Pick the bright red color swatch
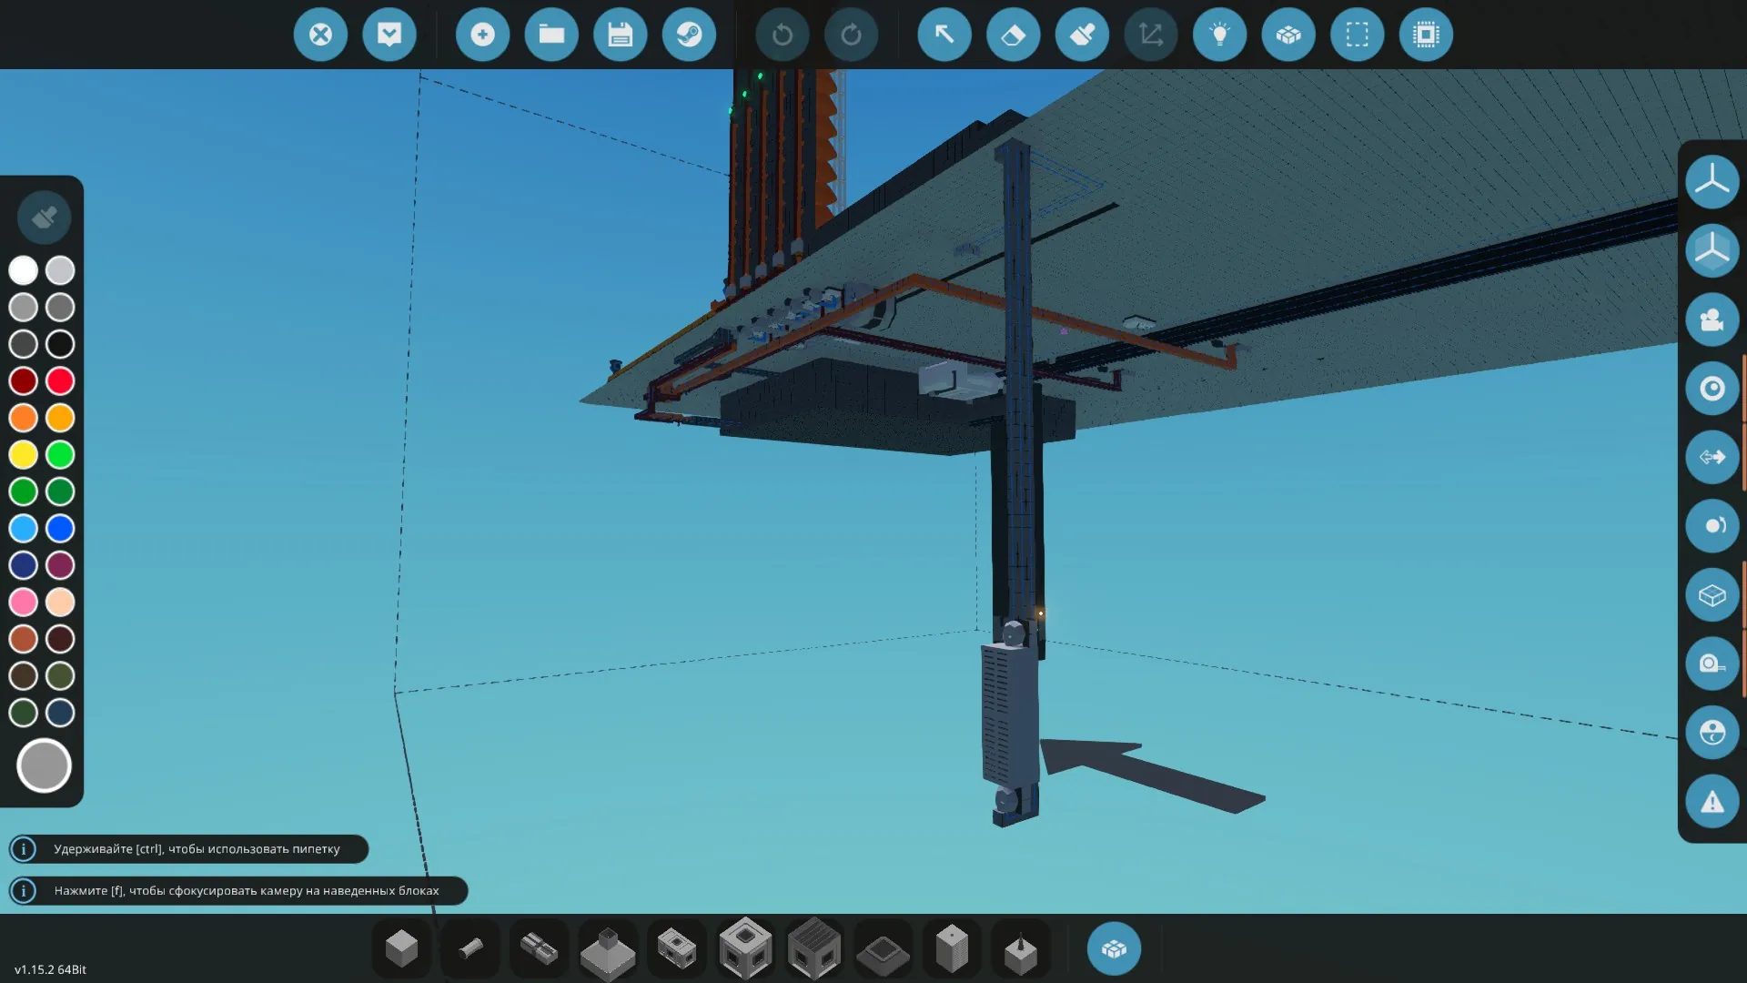 tap(60, 380)
